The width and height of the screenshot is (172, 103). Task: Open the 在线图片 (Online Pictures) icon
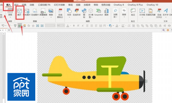(x=35, y=12)
